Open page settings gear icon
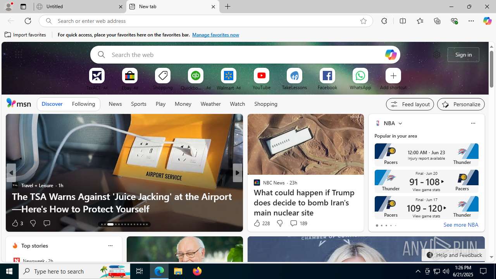This screenshot has height=279, width=496. pyautogui.click(x=437, y=55)
